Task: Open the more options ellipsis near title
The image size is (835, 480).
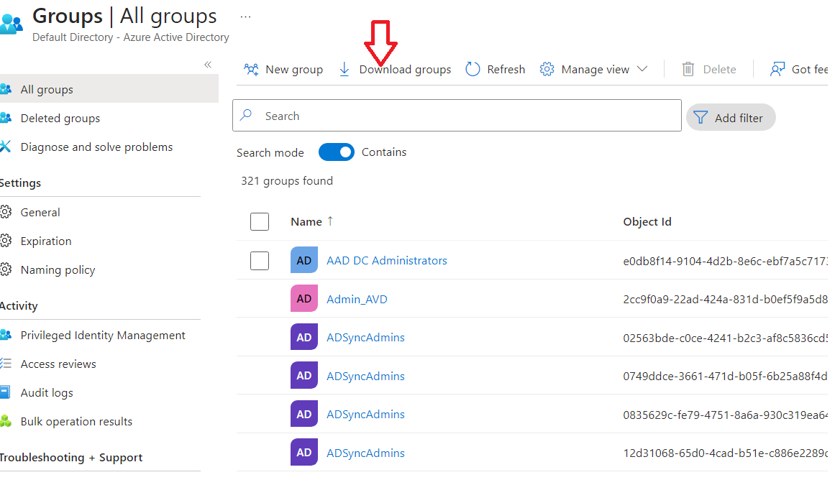Action: [245, 17]
